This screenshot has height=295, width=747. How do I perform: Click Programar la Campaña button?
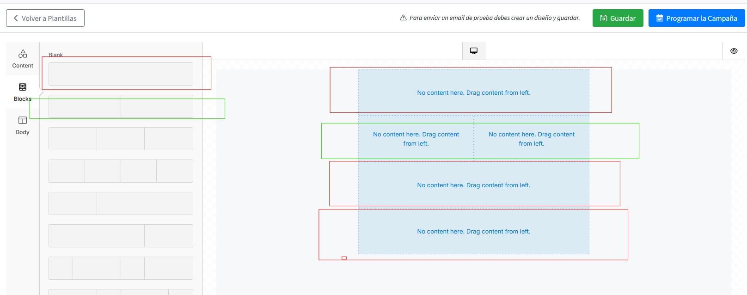pos(697,18)
